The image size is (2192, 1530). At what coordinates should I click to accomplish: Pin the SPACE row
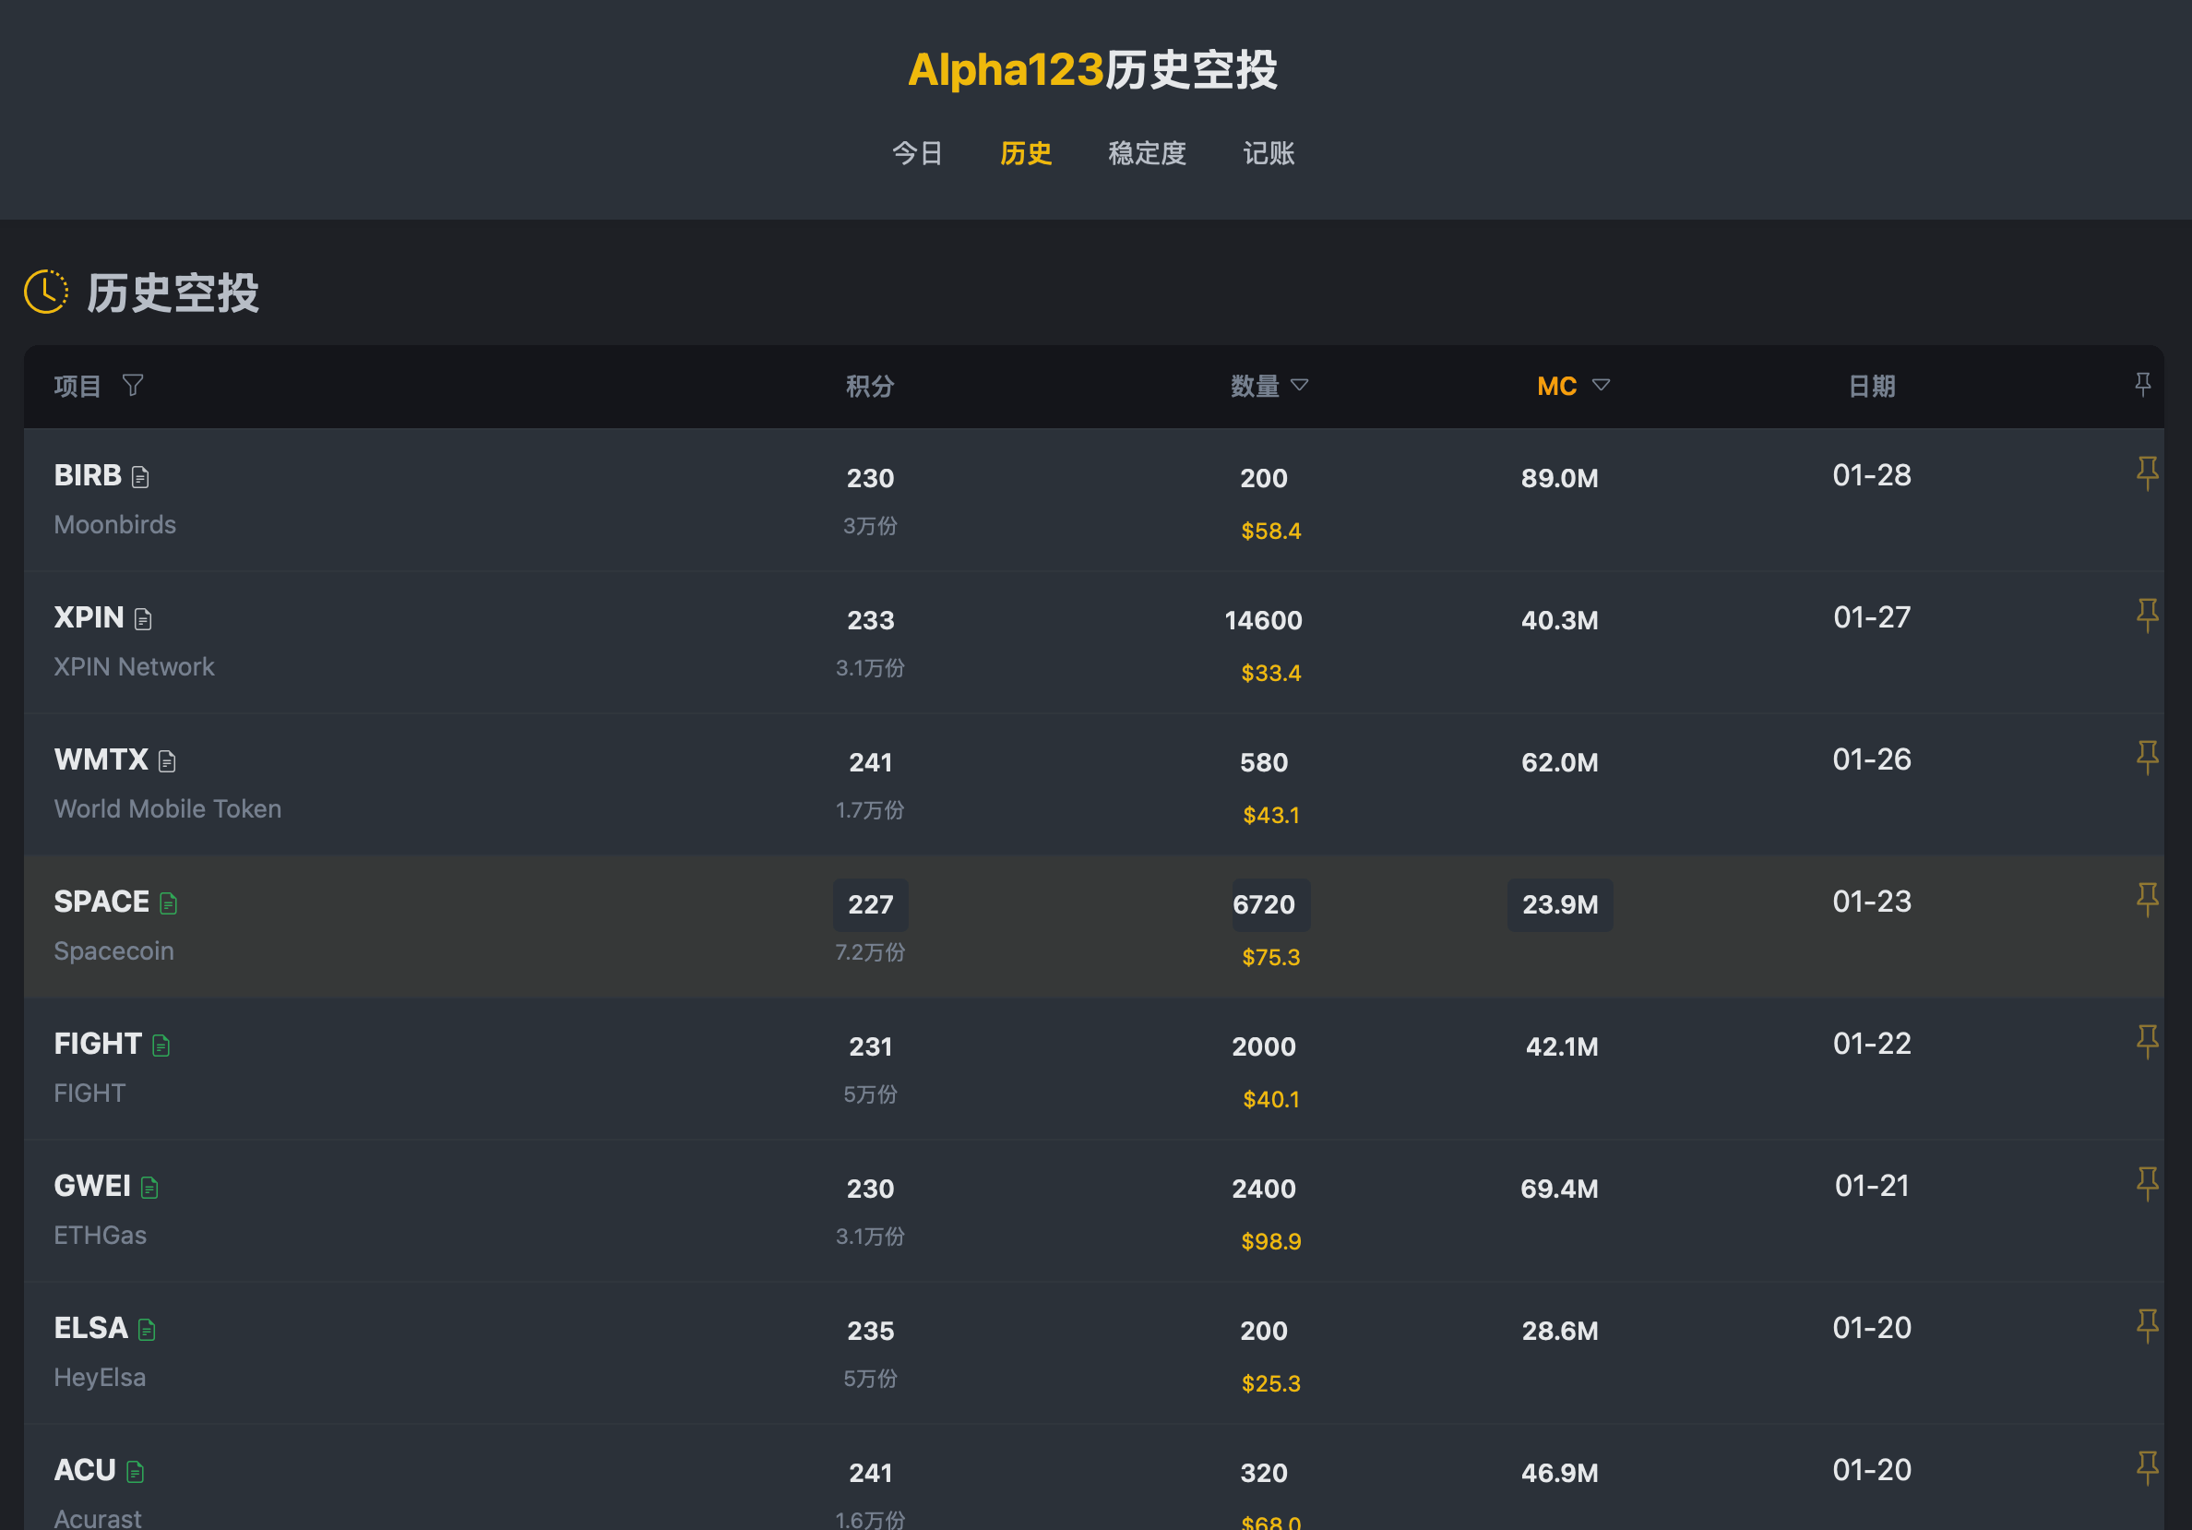2147,900
